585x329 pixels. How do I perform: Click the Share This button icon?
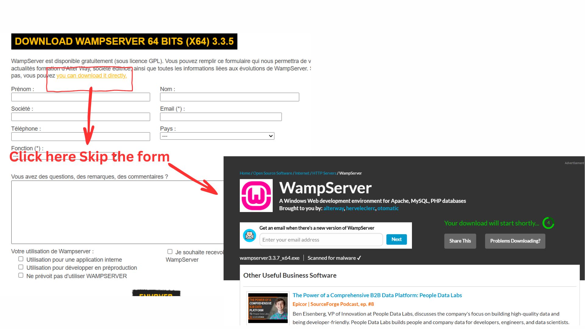pos(460,241)
